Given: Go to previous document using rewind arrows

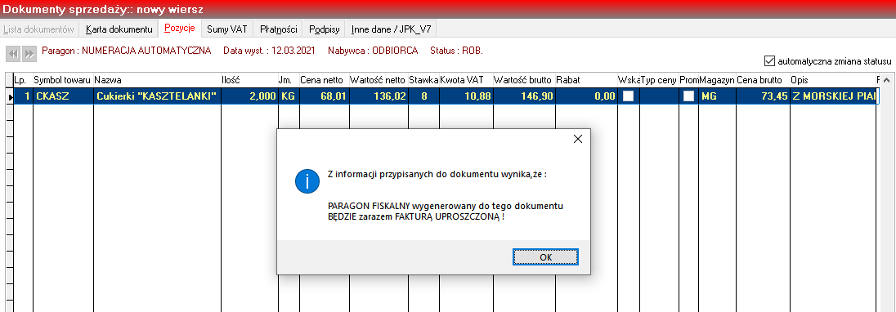Looking at the screenshot, I should (13, 54).
